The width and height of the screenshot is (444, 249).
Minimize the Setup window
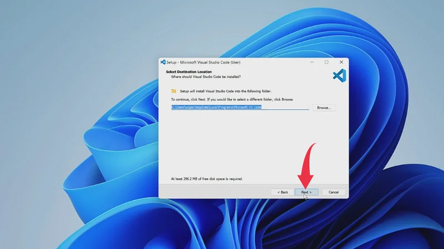pos(311,62)
